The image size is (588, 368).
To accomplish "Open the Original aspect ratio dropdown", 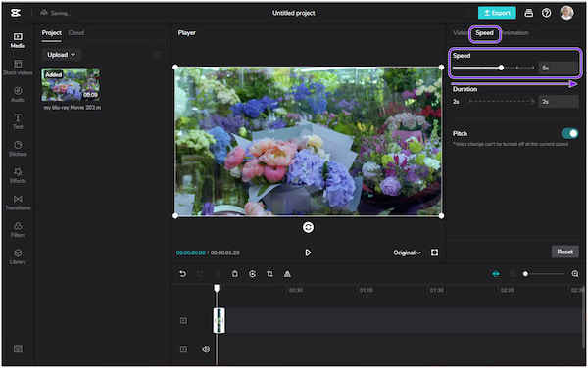I will pyautogui.click(x=407, y=253).
